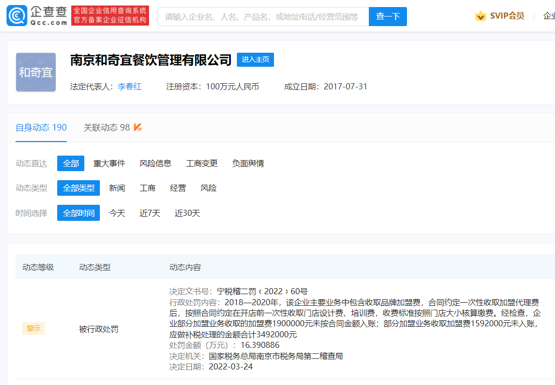
Task: Click 国家税务总局南京市税务局第二稽查局 authority text
Action: point(275,356)
